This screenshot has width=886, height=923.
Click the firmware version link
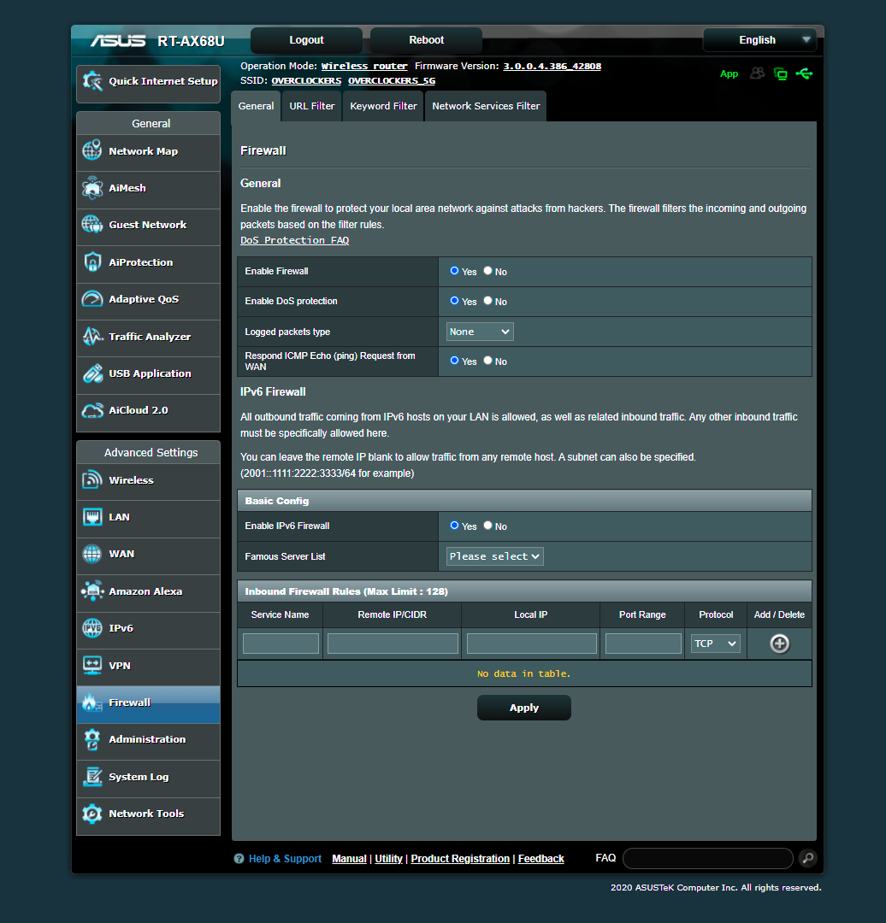(x=552, y=66)
